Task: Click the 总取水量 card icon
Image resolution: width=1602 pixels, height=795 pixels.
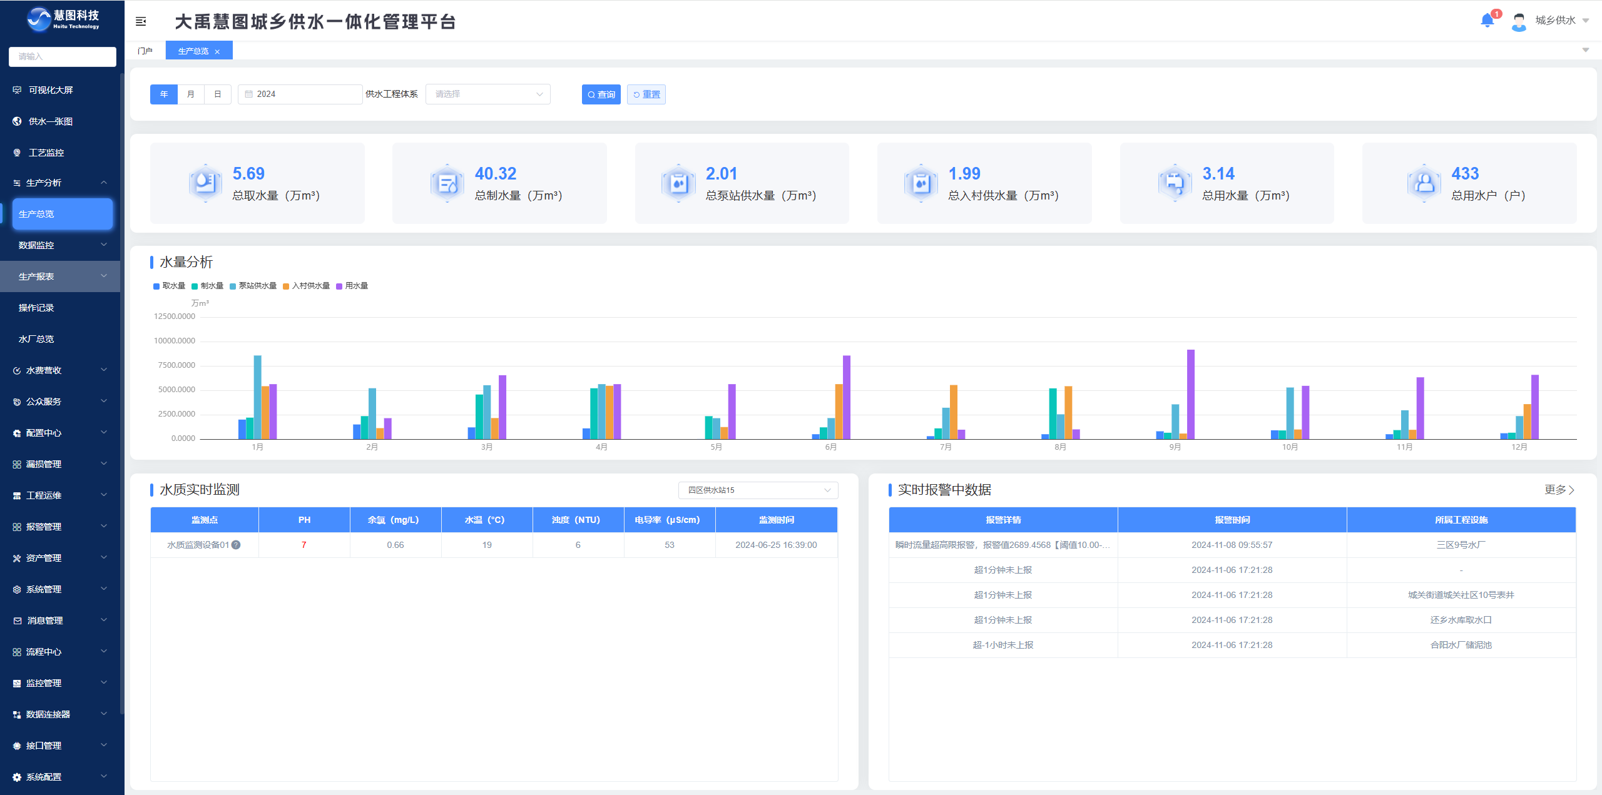Action: tap(205, 183)
